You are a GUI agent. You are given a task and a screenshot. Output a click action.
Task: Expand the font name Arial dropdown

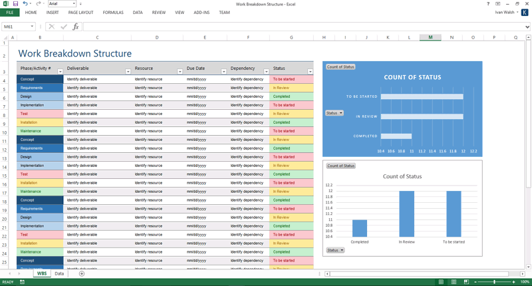73,4
